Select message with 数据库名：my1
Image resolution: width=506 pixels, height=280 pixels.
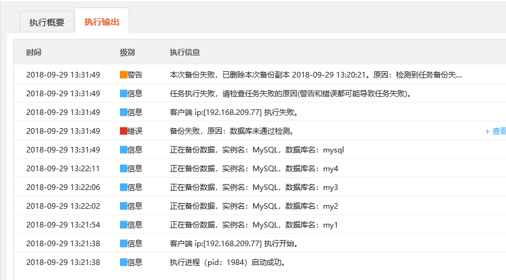[x=254, y=225]
